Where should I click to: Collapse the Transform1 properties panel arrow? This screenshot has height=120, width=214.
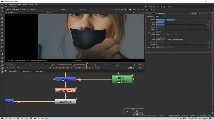coord(147,14)
